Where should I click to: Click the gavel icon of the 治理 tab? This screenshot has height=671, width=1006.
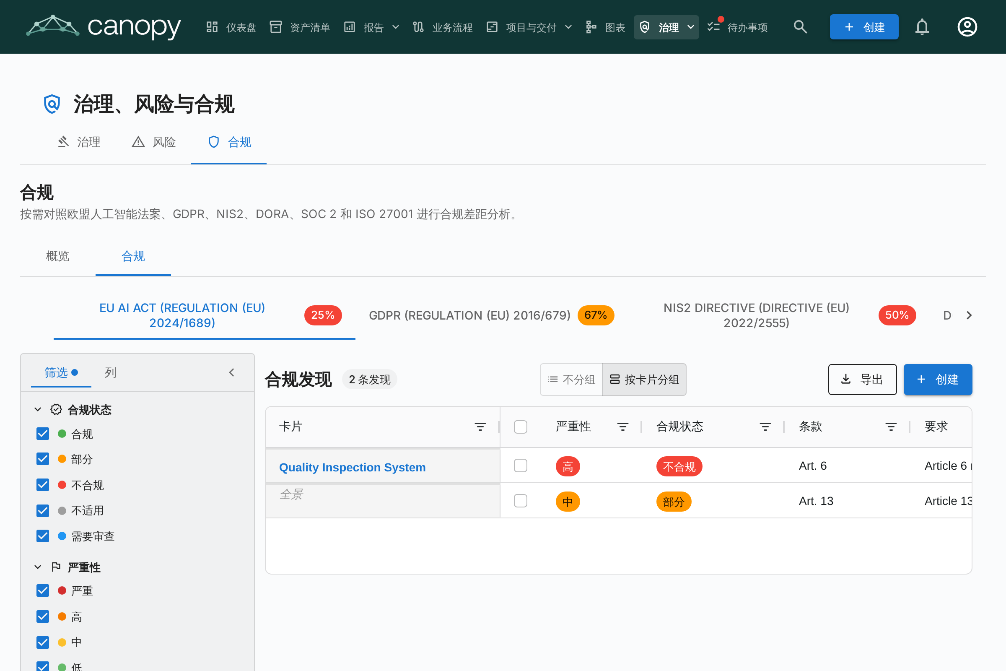[x=63, y=142]
